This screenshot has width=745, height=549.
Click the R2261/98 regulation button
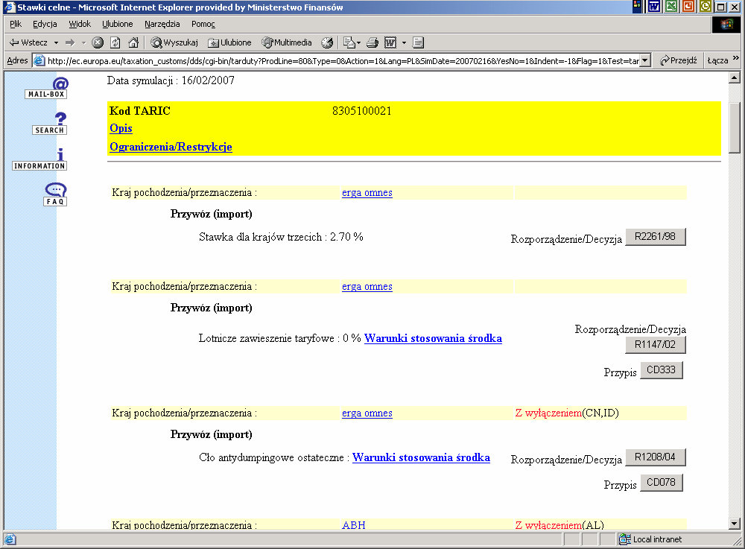656,236
